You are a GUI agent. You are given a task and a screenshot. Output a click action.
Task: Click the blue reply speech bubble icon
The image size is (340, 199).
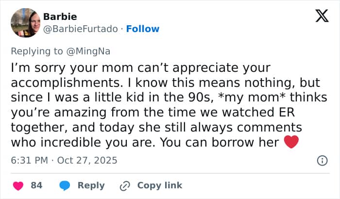[65, 185]
